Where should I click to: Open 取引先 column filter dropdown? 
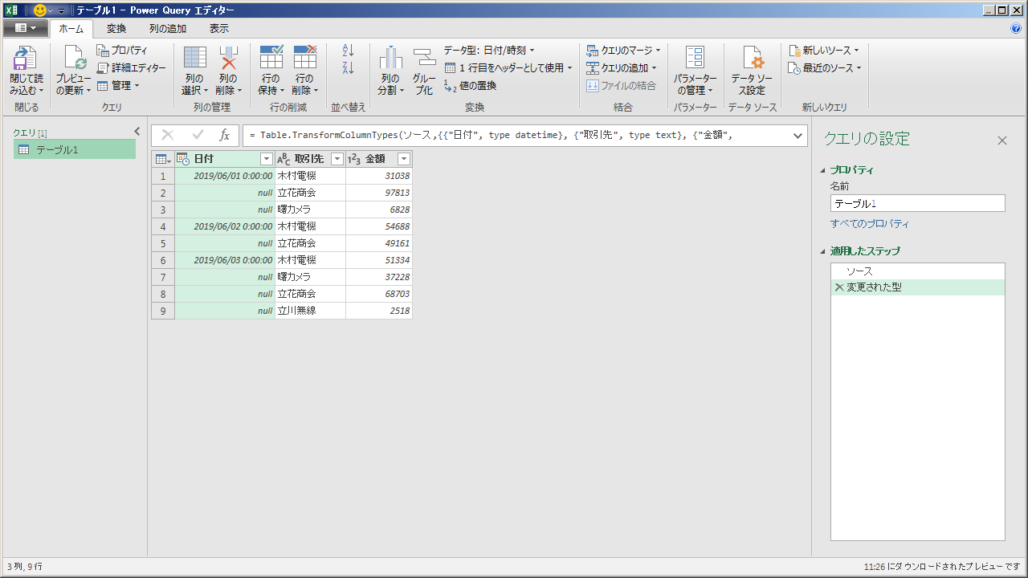(x=337, y=159)
